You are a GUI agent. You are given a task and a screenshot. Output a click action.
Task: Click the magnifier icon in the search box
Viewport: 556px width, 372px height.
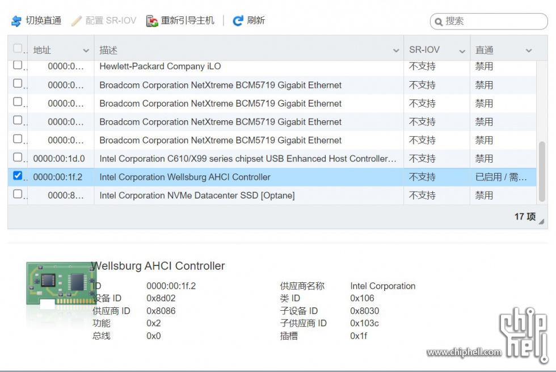pos(439,22)
